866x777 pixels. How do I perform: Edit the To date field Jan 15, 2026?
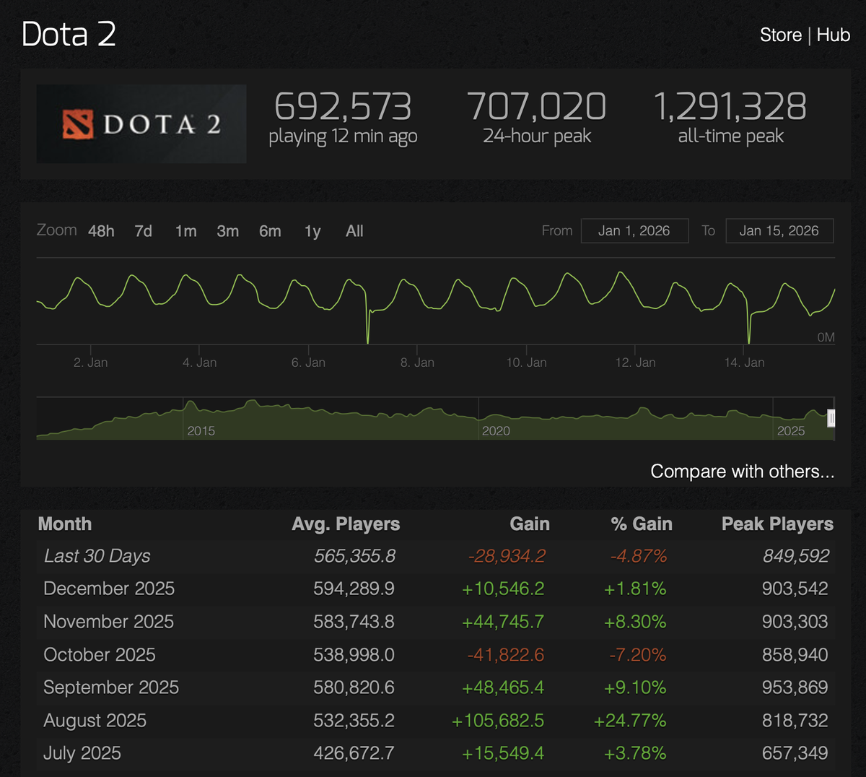click(x=779, y=230)
